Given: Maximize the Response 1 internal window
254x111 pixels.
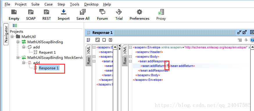Looking at the screenshot, I should point(245,32).
